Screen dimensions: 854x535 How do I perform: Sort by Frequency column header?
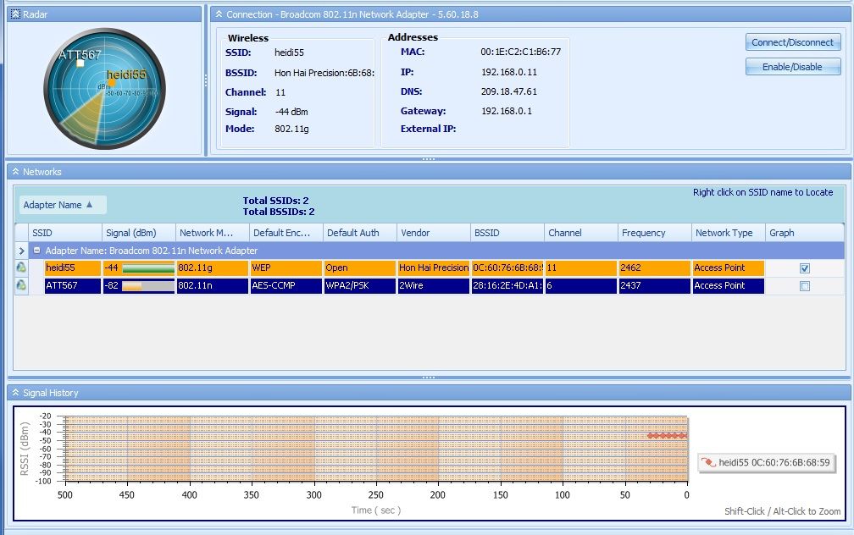coord(655,233)
